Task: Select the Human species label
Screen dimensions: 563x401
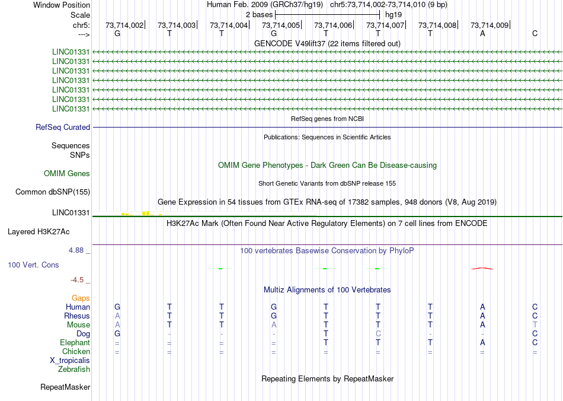Action: [78, 307]
